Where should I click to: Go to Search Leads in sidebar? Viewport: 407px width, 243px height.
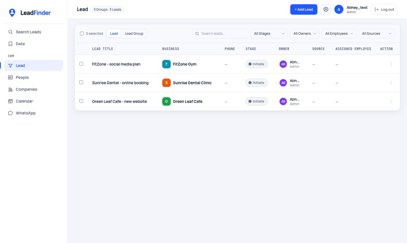(x=34, y=32)
